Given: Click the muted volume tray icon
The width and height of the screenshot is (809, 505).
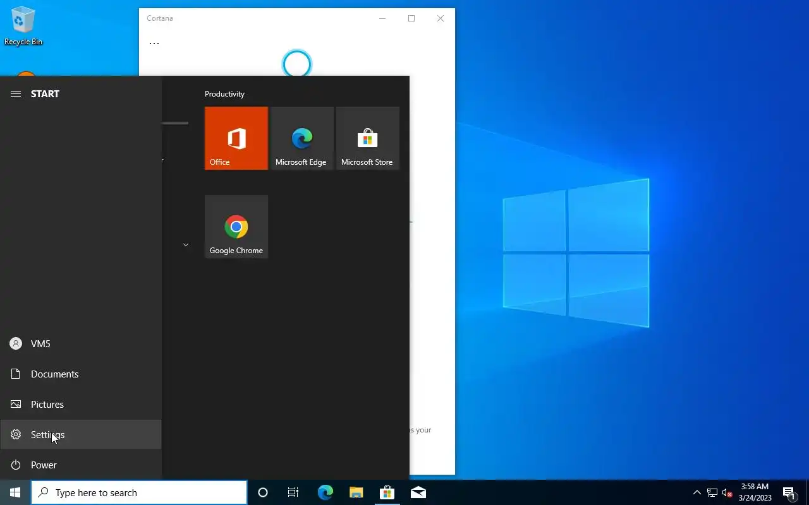Looking at the screenshot, I should pos(727,492).
